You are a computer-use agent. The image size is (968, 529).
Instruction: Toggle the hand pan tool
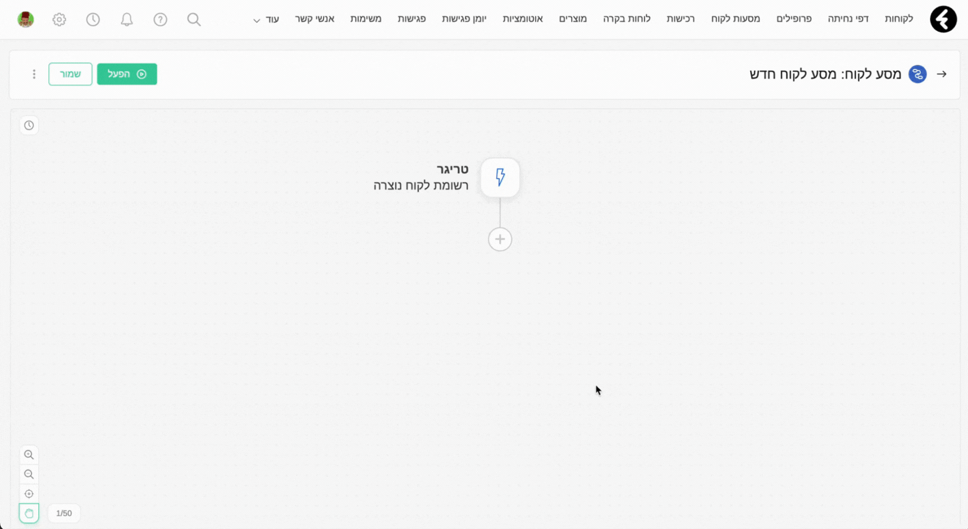pyautogui.click(x=29, y=513)
